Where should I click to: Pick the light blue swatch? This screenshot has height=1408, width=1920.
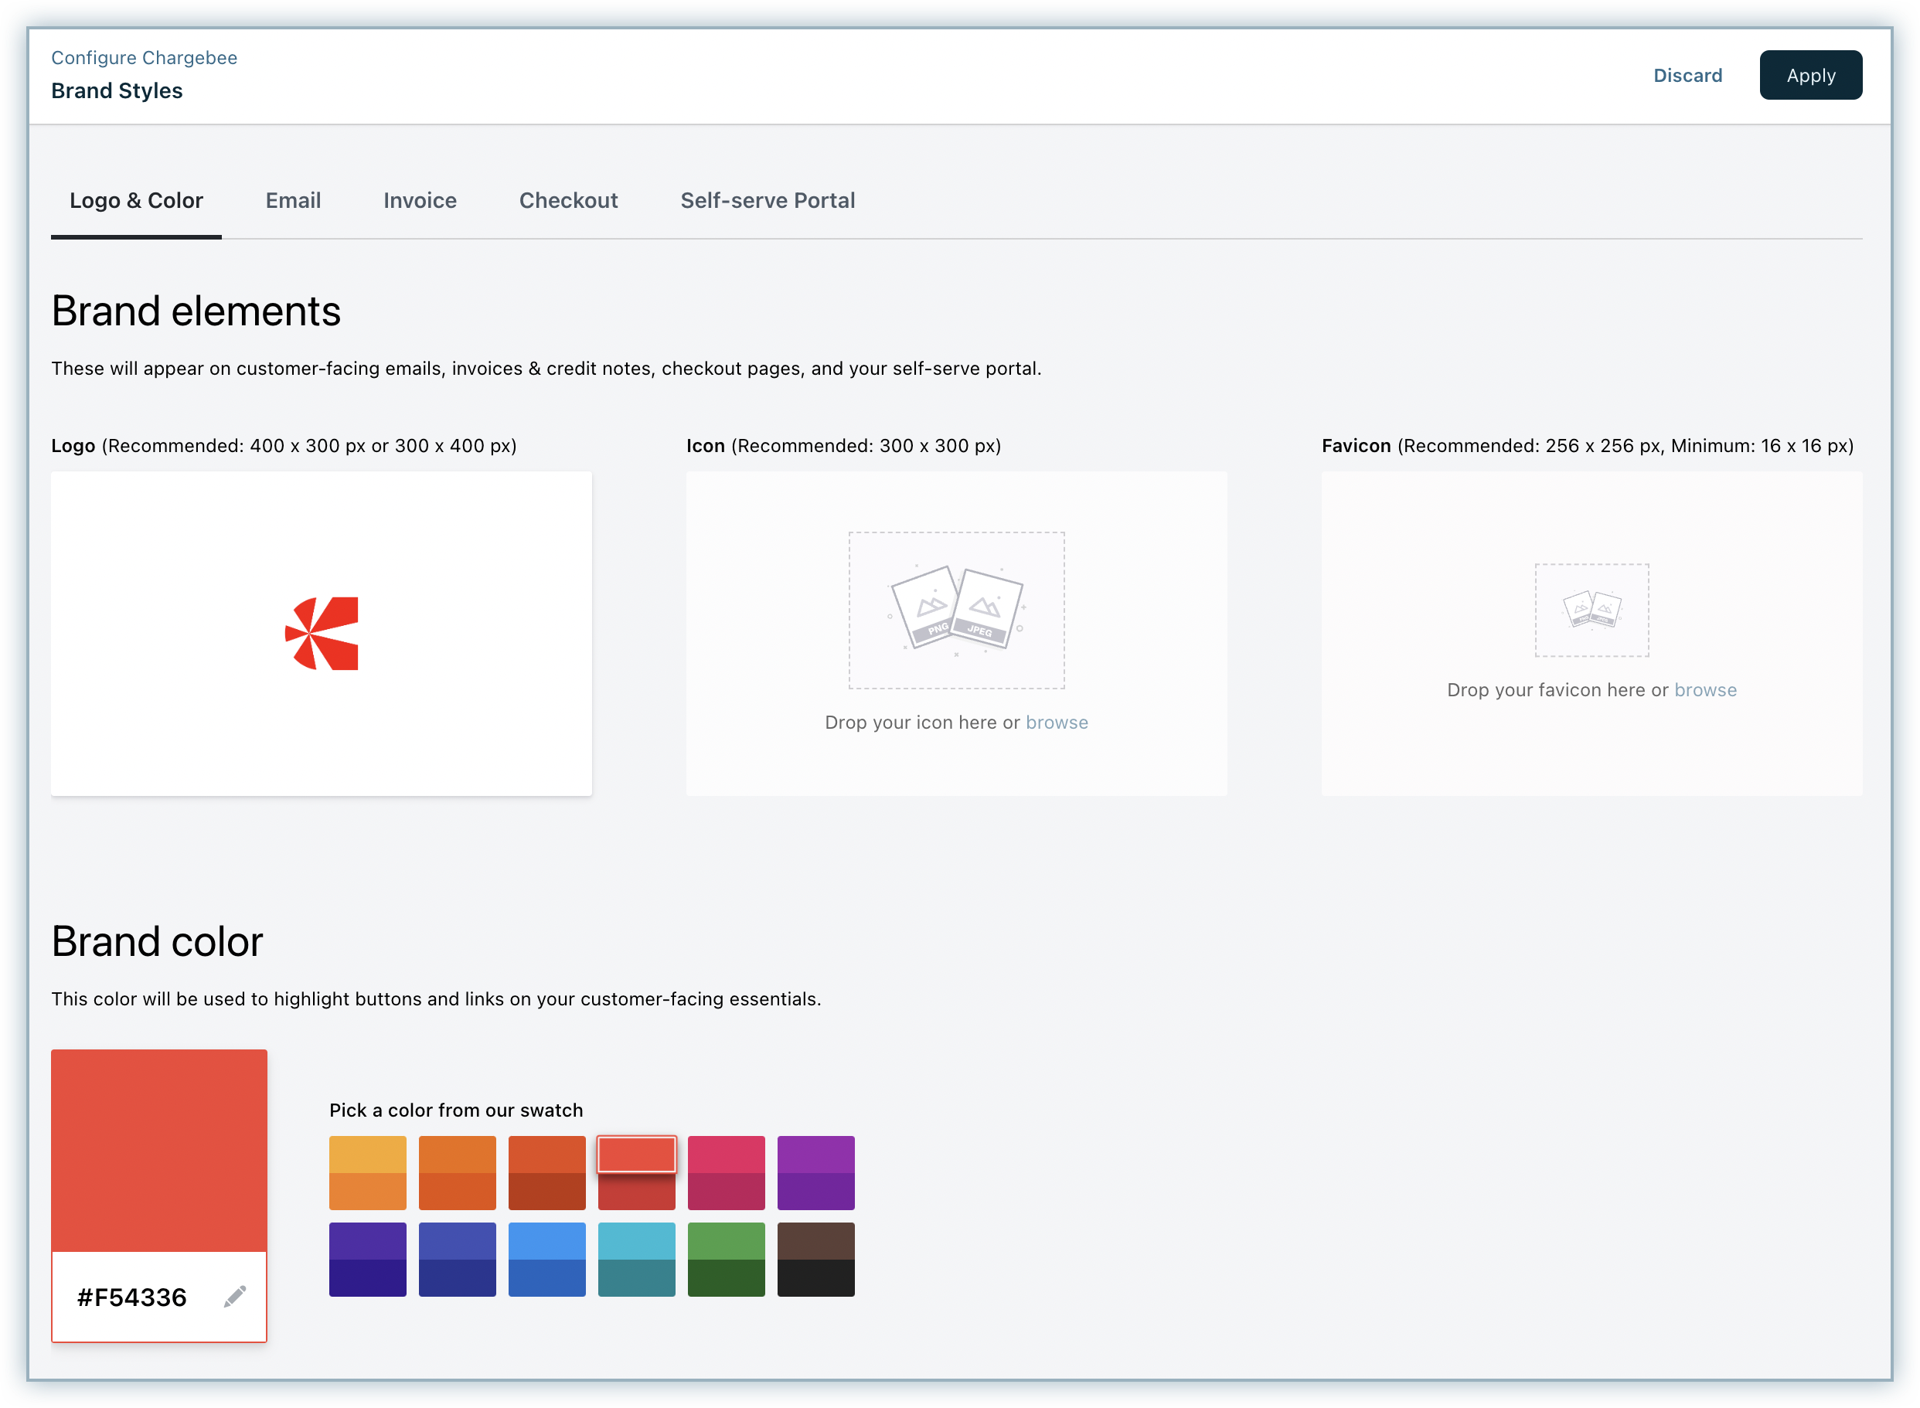pyautogui.click(x=546, y=1259)
